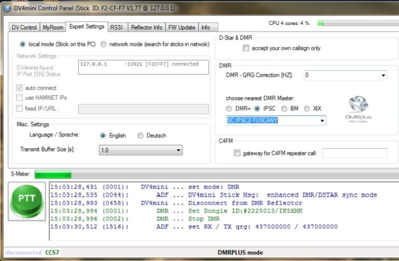The height and width of the screenshot is (261, 399).
Task: Click the log line 'Stop DMR'
Action: click(135, 219)
